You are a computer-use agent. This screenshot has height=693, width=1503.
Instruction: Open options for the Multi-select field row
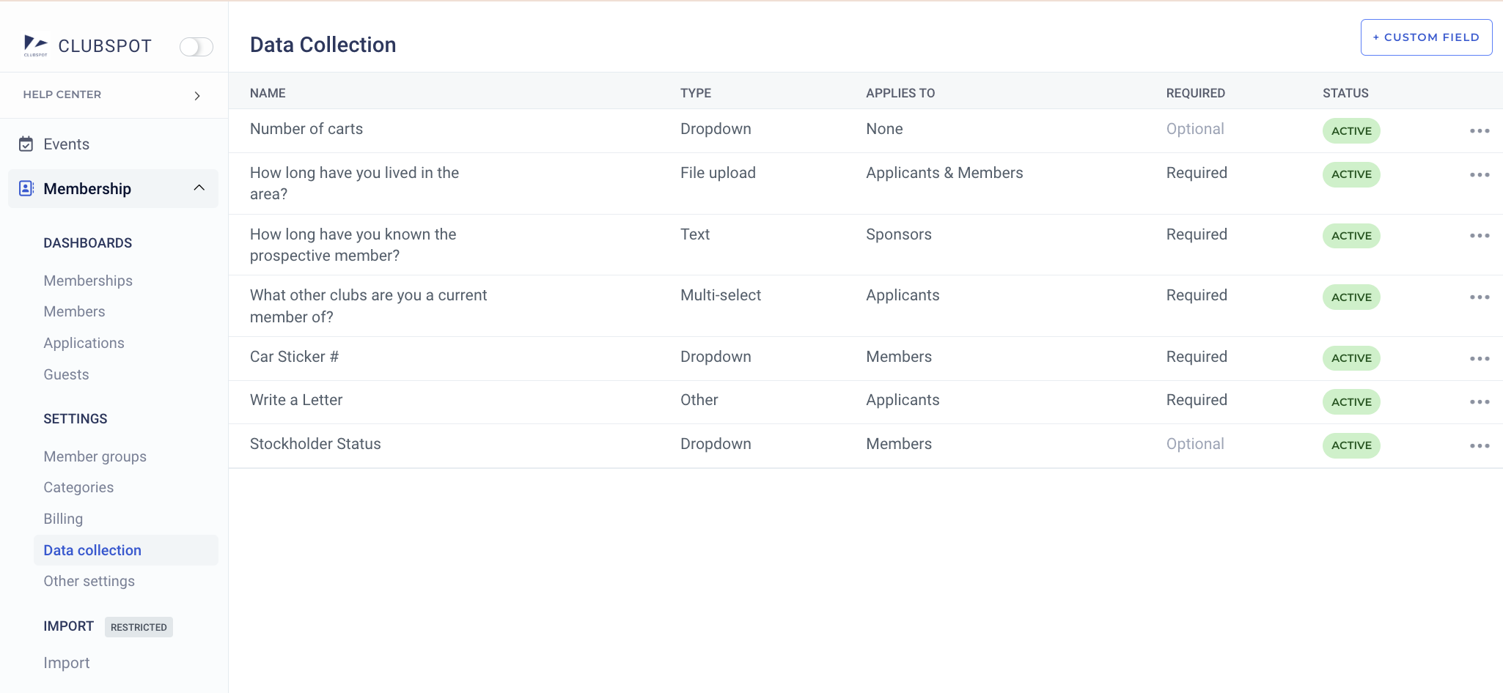coord(1480,297)
